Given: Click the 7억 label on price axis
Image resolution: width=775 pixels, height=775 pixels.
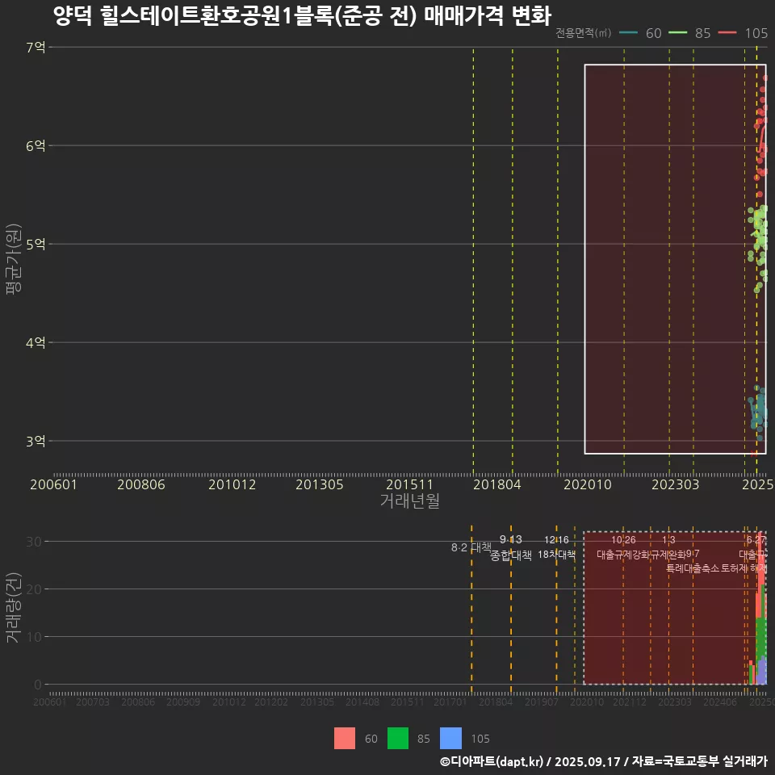Looking at the screenshot, I should (x=36, y=47).
